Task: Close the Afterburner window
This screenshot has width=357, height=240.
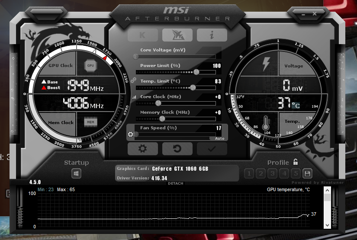Action: (x=315, y=14)
